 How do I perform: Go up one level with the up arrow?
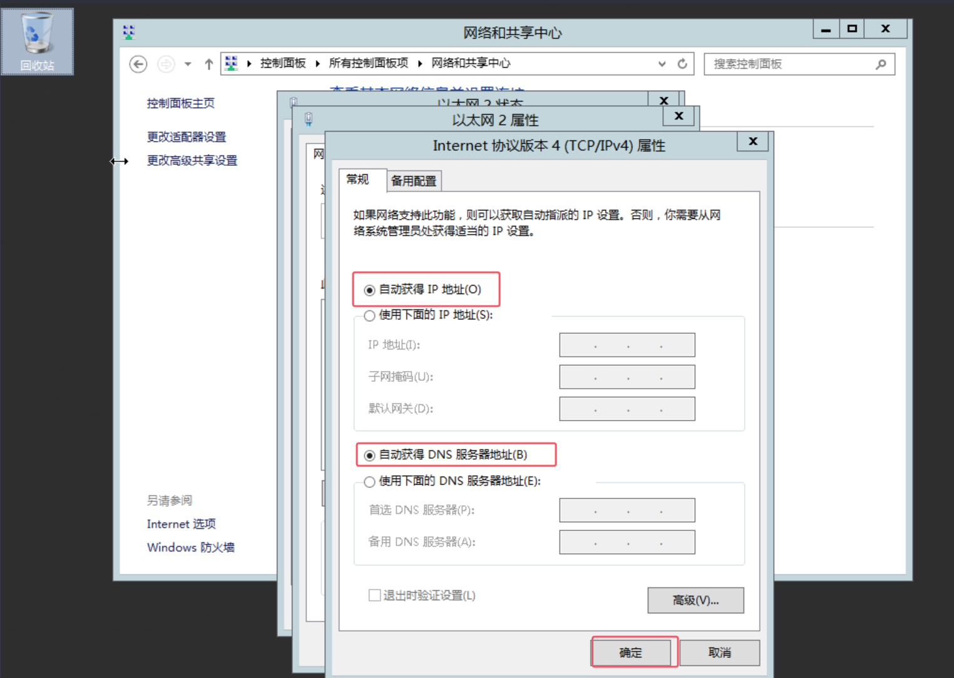click(x=209, y=64)
